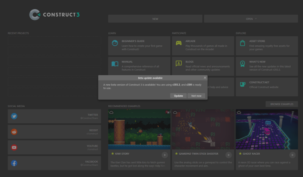Screen dimensions: 303x177
Task: Click the Twitter bird icon
Action: (x=14, y=116)
